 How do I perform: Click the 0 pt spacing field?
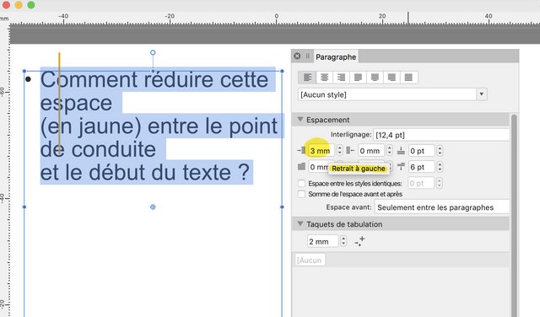click(422, 150)
